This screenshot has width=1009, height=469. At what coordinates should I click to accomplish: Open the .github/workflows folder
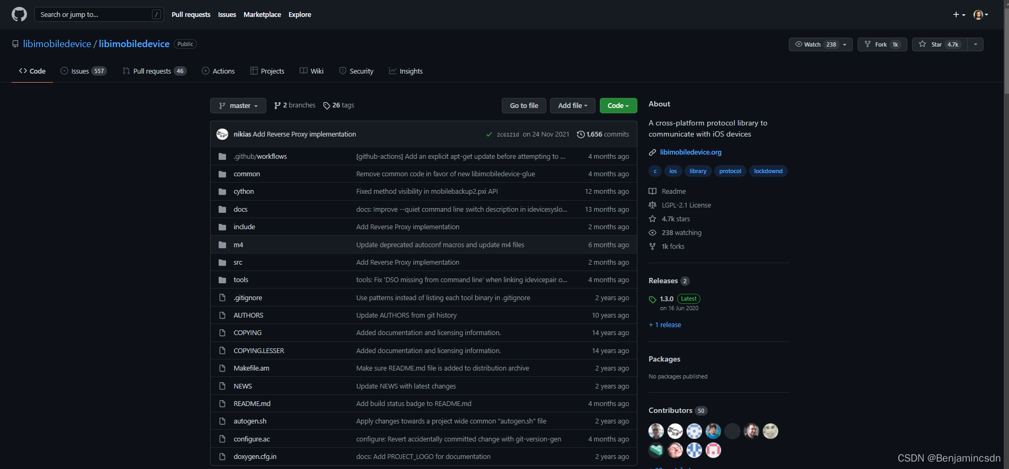tap(260, 156)
